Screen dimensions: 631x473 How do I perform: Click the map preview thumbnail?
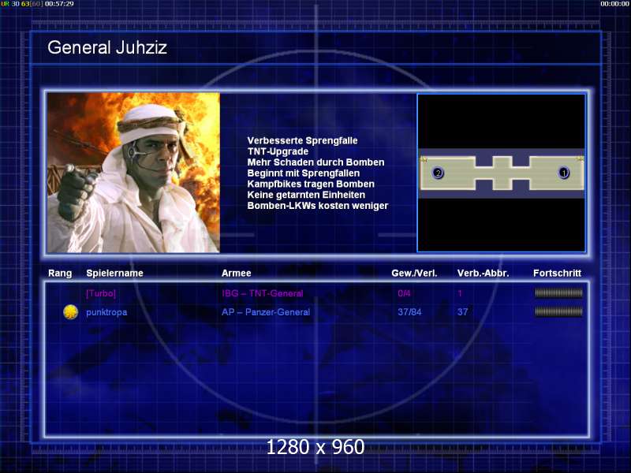(x=502, y=173)
